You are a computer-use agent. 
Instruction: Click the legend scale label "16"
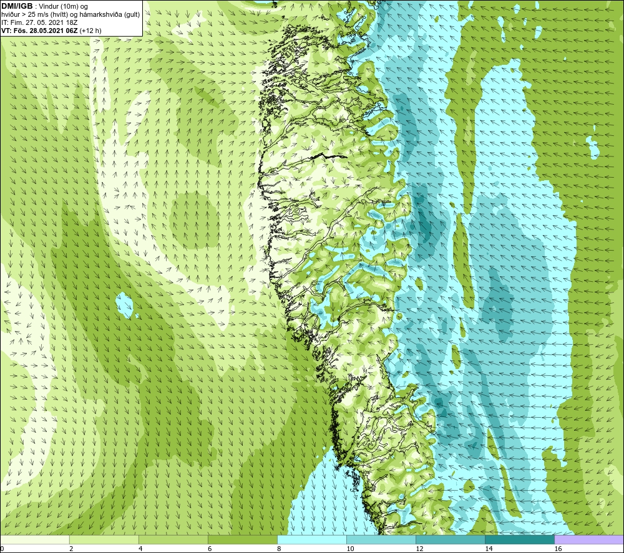[557, 549]
